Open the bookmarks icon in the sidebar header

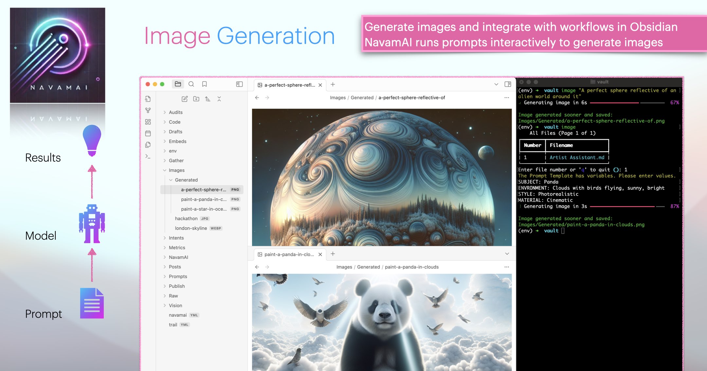tap(204, 84)
